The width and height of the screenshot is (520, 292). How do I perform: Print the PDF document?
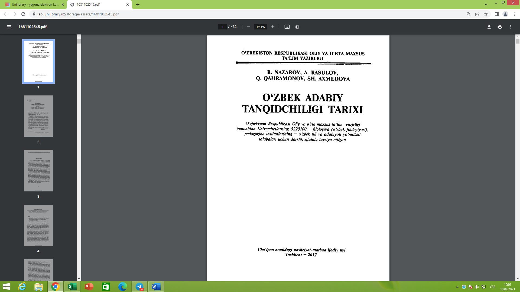[499, 27]
